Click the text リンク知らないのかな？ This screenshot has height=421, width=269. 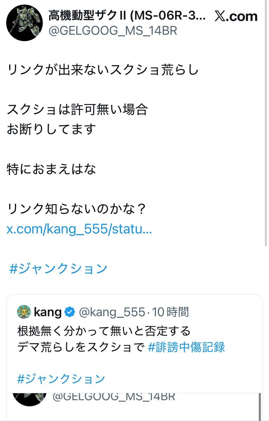pyautogui.click(x=76, y=210)
